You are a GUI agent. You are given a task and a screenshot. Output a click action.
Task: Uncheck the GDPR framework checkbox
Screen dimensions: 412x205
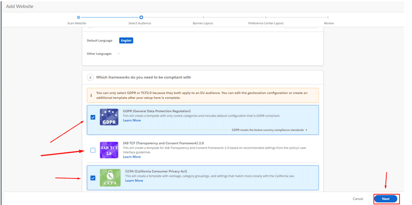tap(93, 117)
